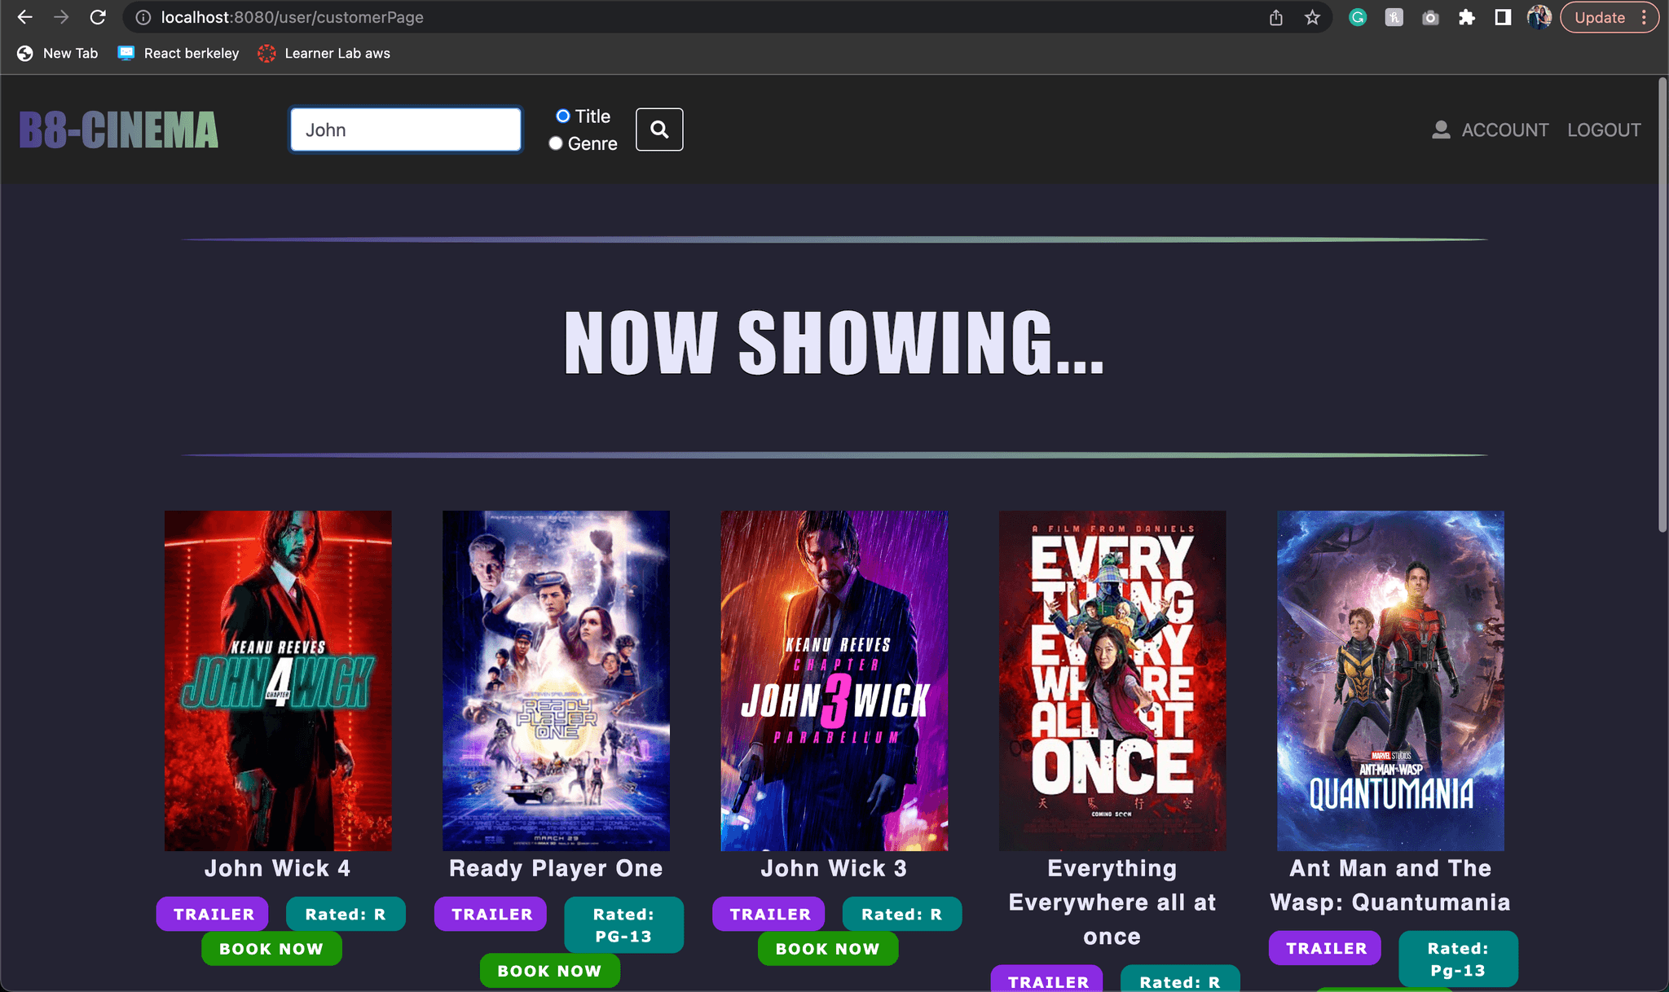The image size is (1669, 992).
Task: Click Rated: Pg-13 badge for Ant Man
Action: click(x=1458, y=959)
